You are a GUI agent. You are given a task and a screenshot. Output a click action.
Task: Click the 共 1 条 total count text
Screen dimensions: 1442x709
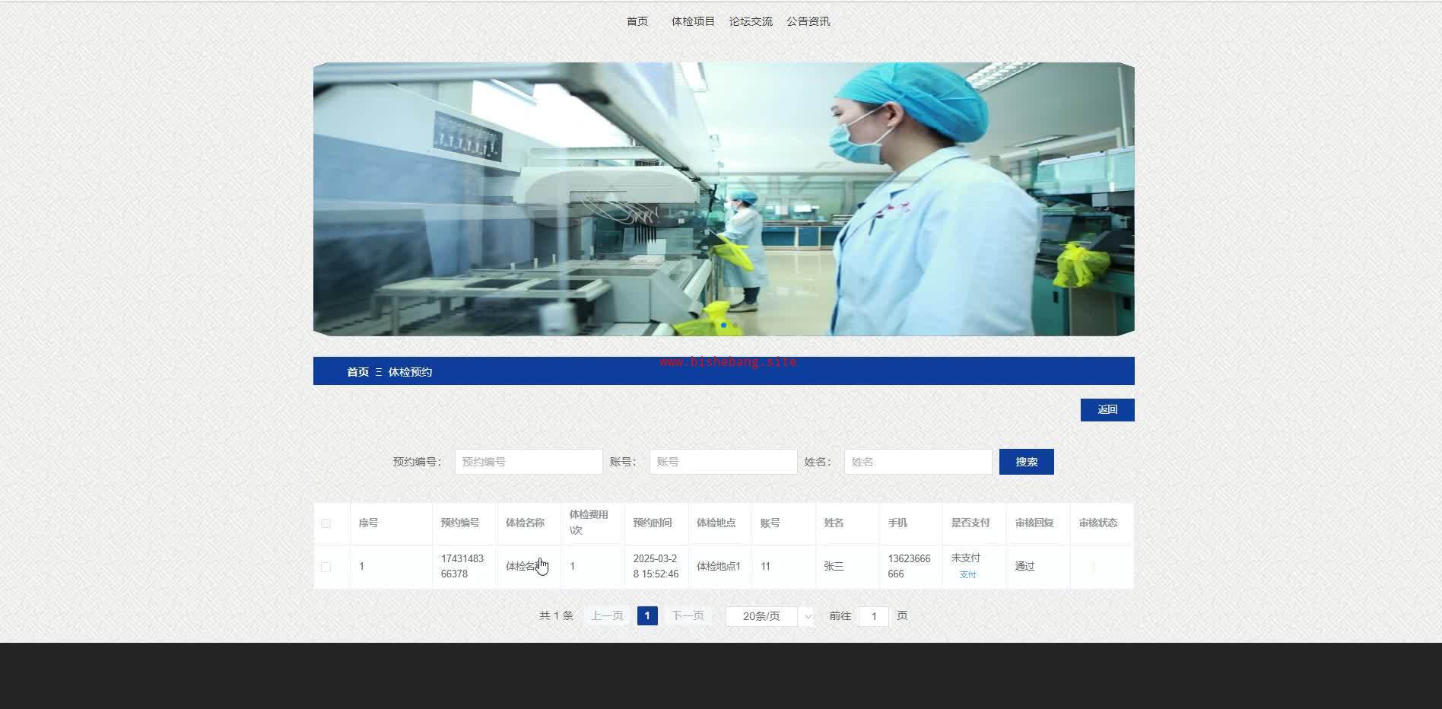point(556,616)
